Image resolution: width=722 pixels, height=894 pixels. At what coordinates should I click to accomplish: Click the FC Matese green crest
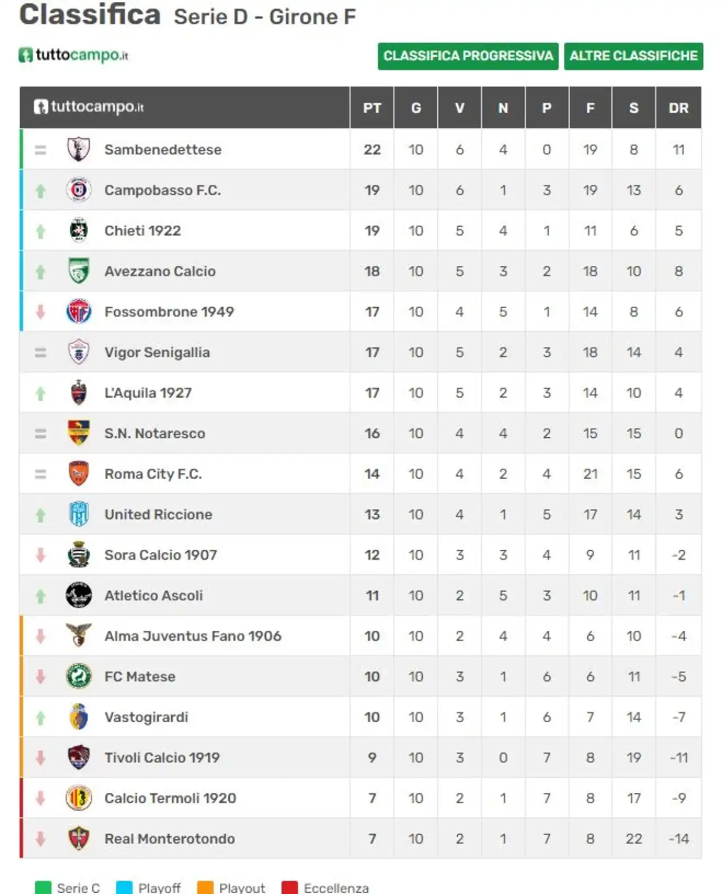pyautogui.click(x=78, y=676)
